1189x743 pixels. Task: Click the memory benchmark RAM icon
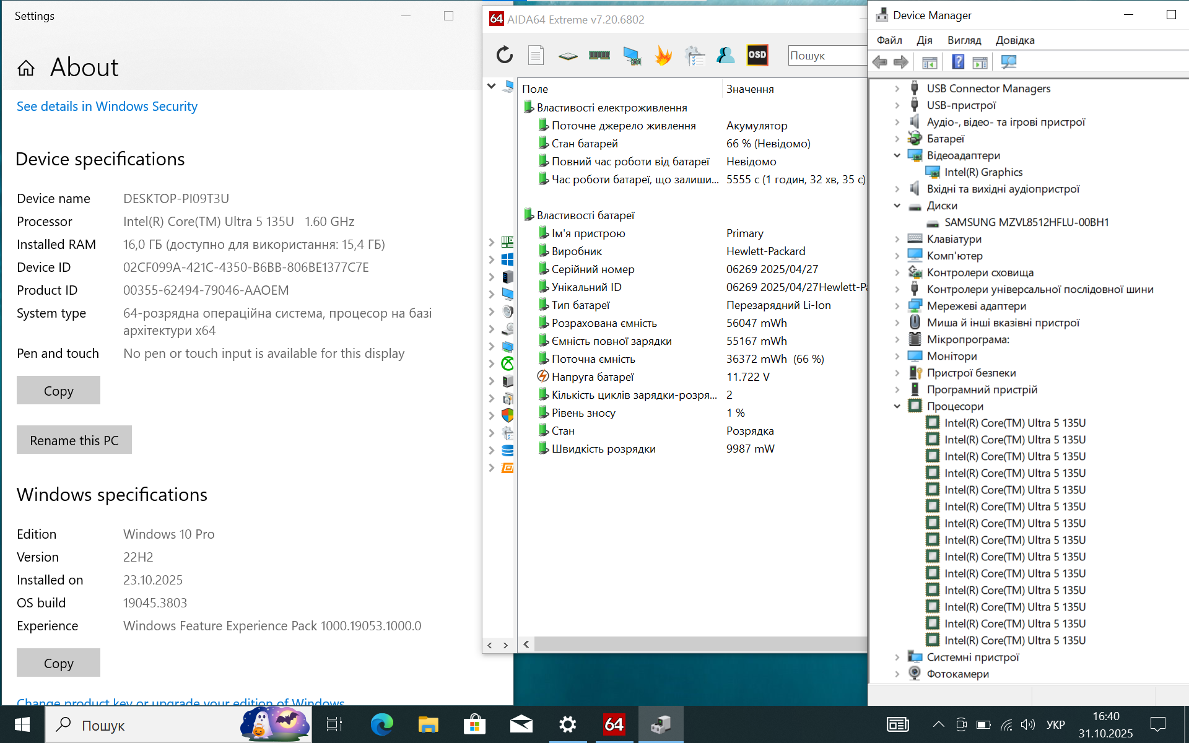tap(599, 55)
